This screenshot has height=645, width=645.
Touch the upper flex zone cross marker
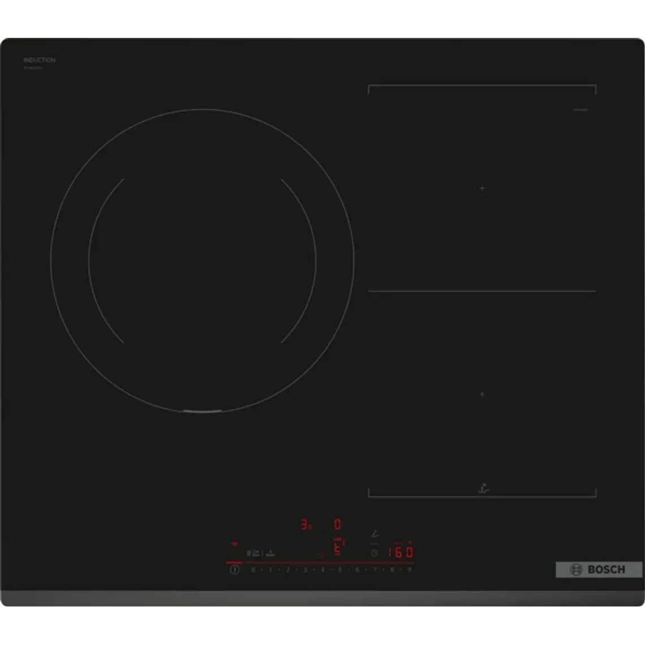point(483,188)
